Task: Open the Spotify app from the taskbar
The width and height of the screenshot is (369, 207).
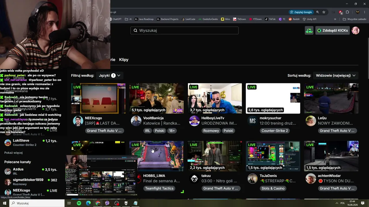Action: (79, 203)
